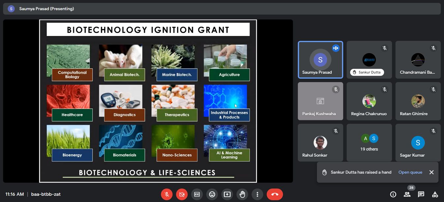
Task: Raise your hand
Action: pos(242,194)
